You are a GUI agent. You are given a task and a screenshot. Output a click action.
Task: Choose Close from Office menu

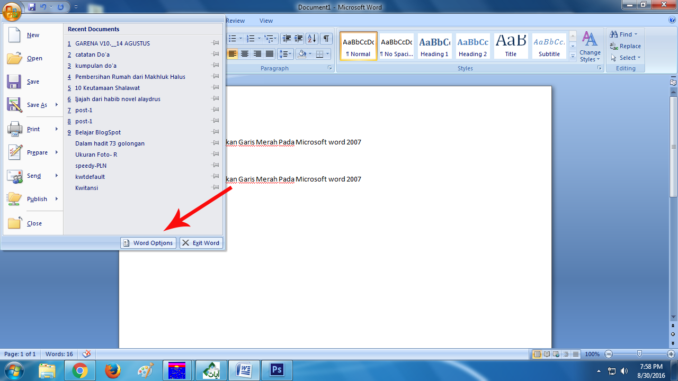33,223
